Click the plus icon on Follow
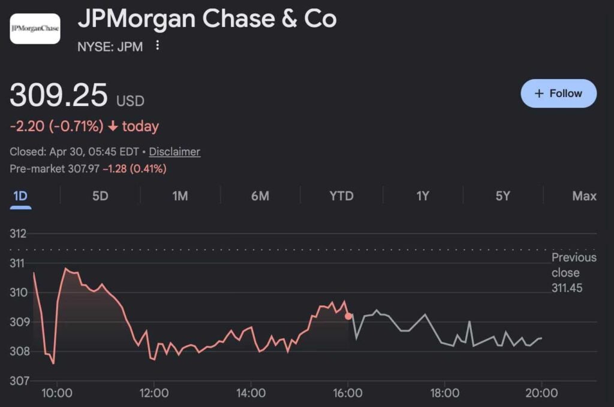614x407 pixels. point(538,93)
